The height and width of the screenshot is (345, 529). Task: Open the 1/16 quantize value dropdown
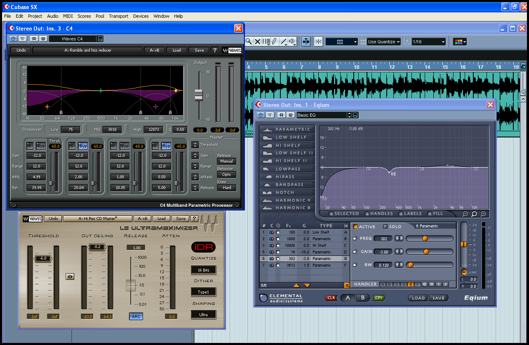point(429,42)
